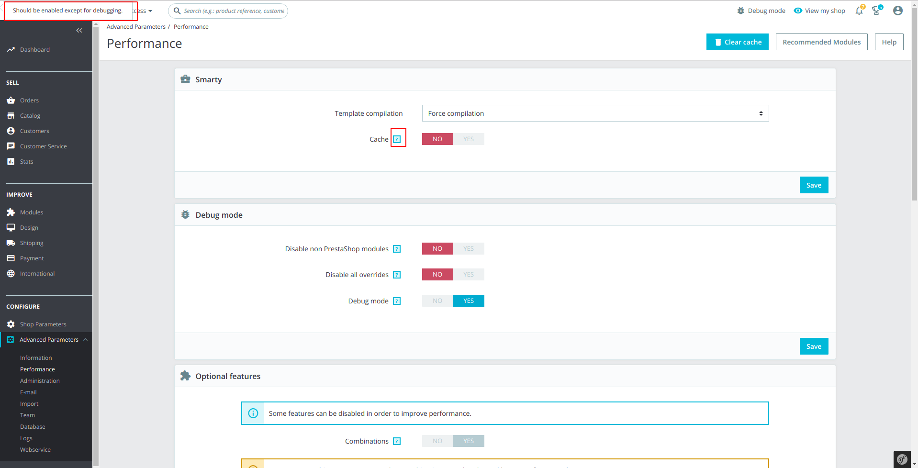Screen dimensions: 918x468
Task: Set Disable all overrides to NO
Action: pyautogui.click(x=437, y=275)
